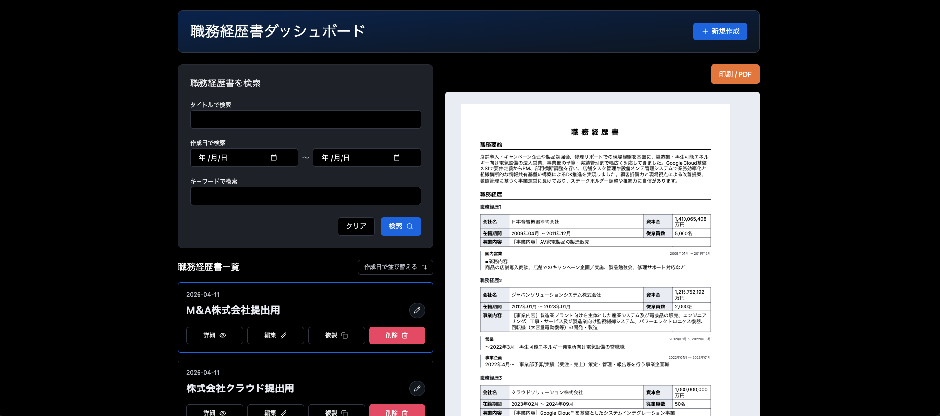
Task: Click 編集 on M&A株式会社提出用 card
Action: coord(276,335)
